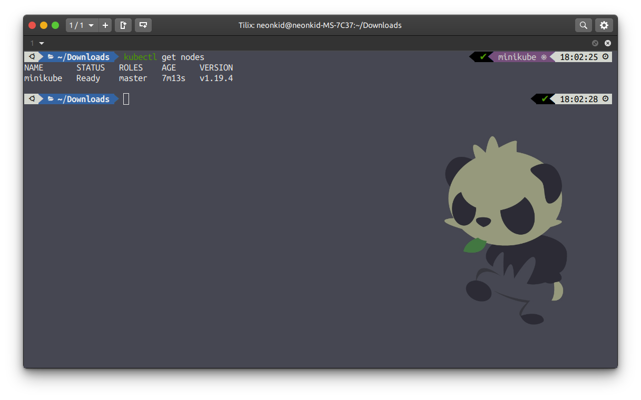641x400 pixels.
Task: Click the 7m13s age value
Action: point(173,78)
